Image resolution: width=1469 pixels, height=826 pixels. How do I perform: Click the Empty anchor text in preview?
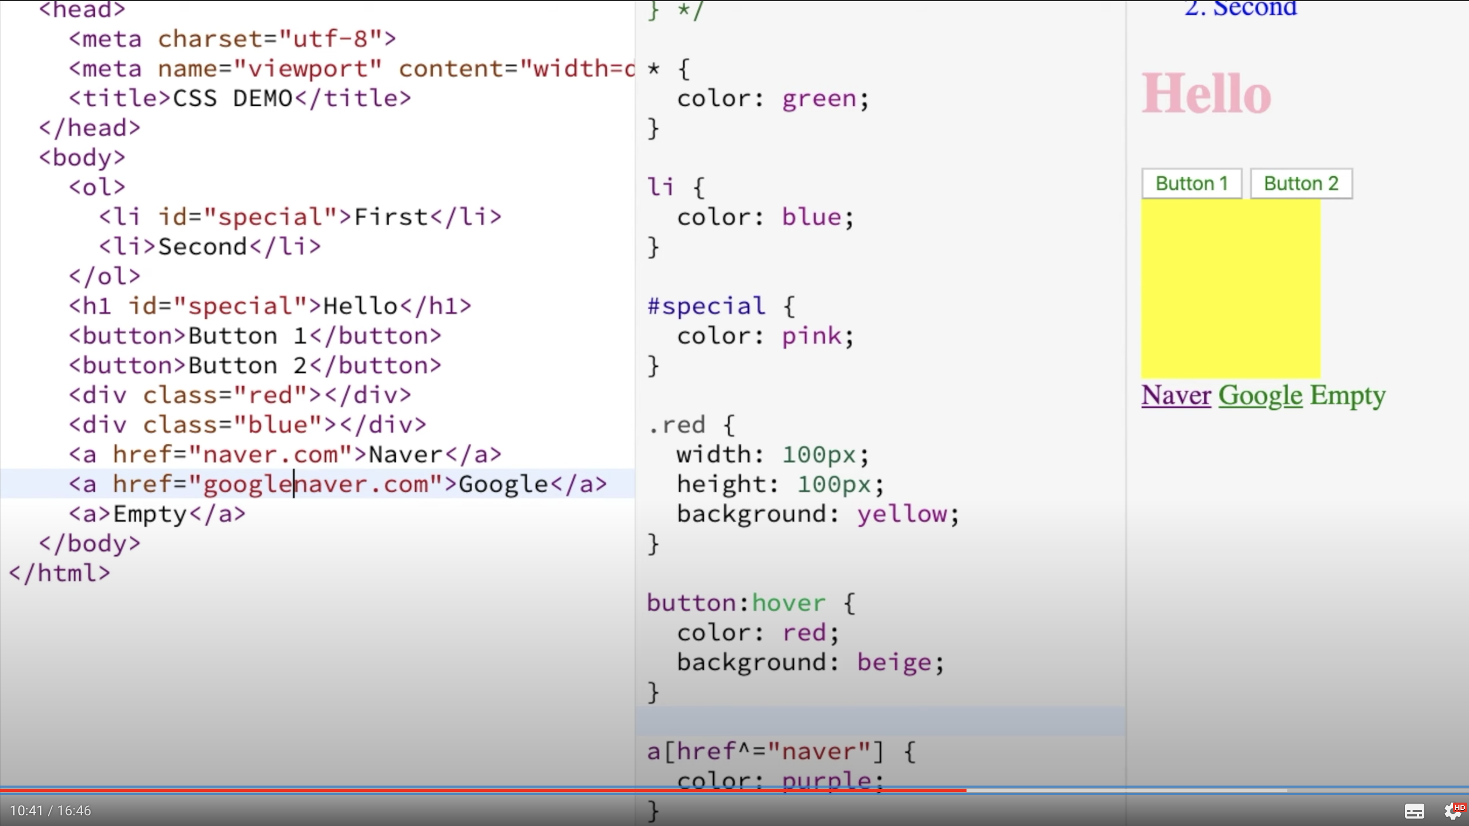(1348, 395)
